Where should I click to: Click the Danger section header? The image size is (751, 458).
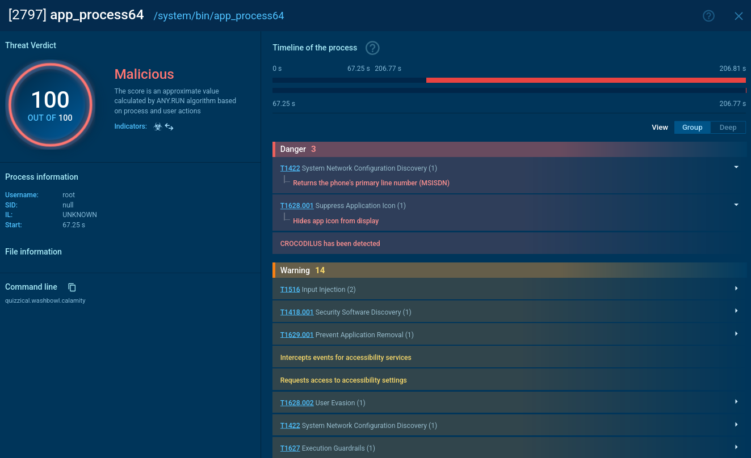tap(509, 149)
